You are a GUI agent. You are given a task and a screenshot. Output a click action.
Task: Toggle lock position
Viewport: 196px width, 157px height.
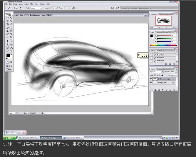click(160, 75)
